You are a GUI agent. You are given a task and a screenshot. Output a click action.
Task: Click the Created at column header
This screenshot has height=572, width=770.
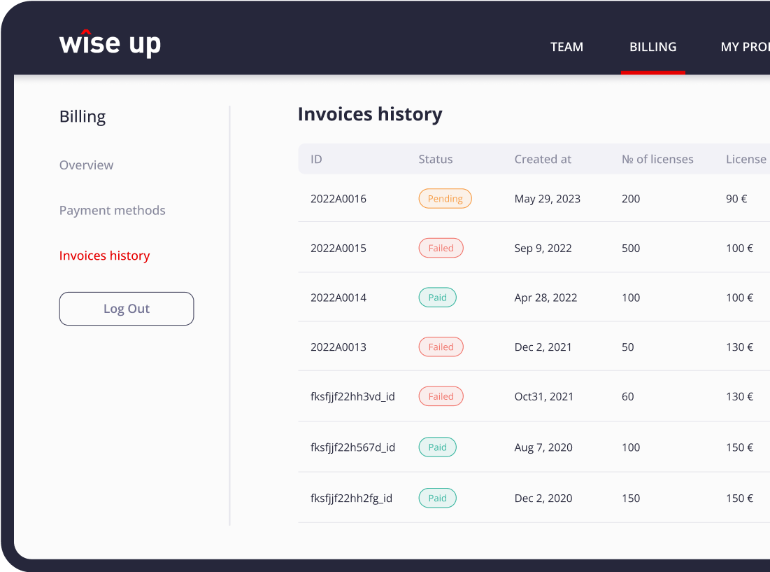(x=543, y=159)
